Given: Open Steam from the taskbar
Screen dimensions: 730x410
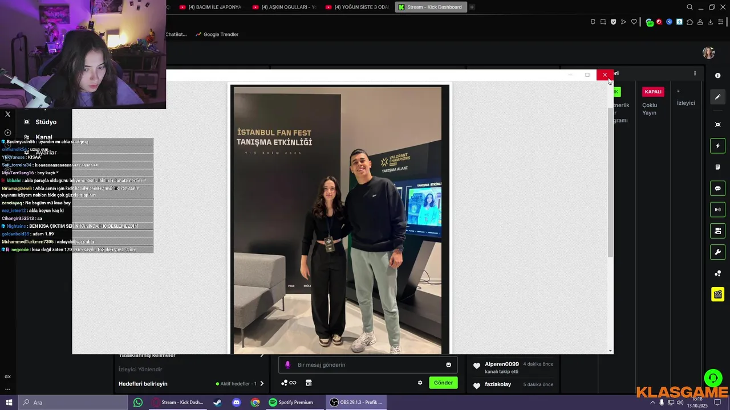Looking at the screenshot, I should coord(217,403).
